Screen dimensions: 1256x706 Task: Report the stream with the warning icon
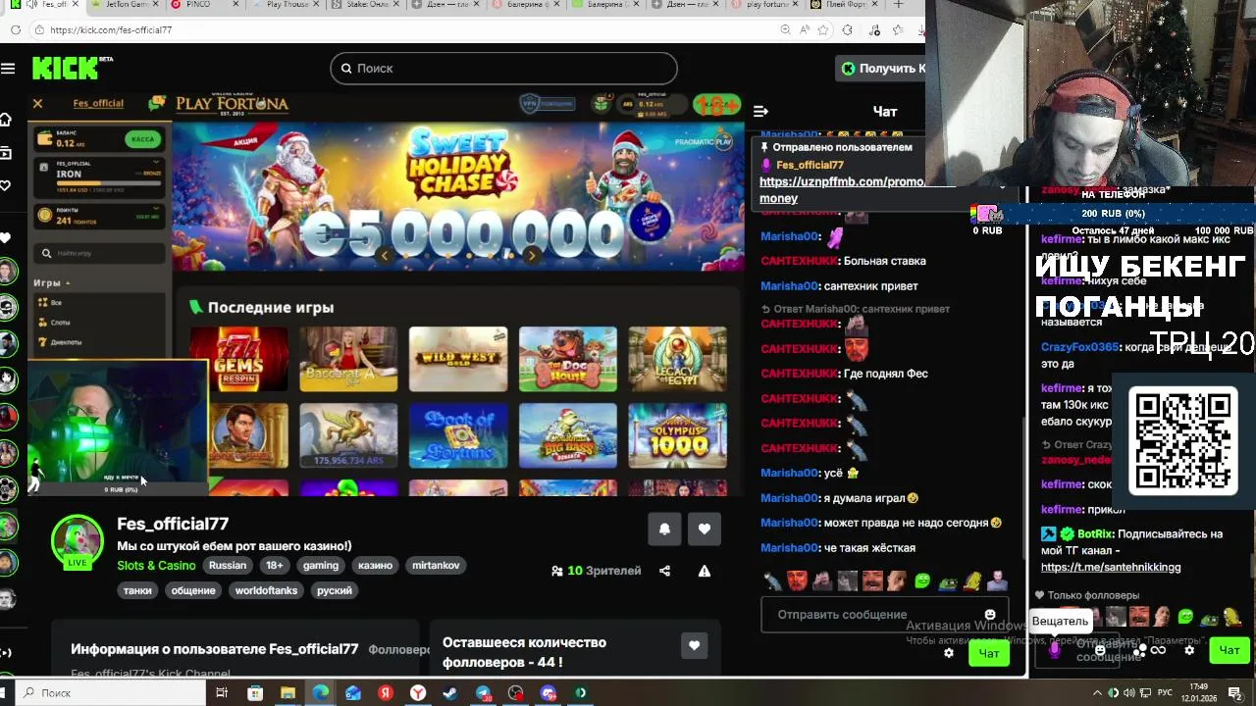(x=704, y=571)
